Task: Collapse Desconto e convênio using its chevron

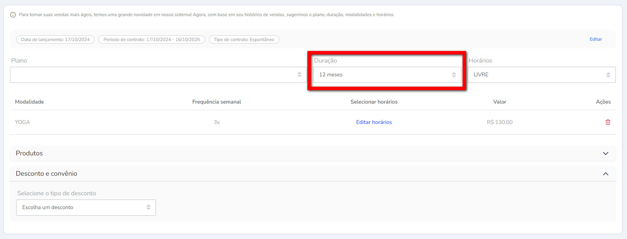Action: 605,174
